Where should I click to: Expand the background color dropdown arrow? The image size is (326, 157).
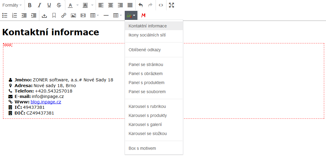(92, 5)
